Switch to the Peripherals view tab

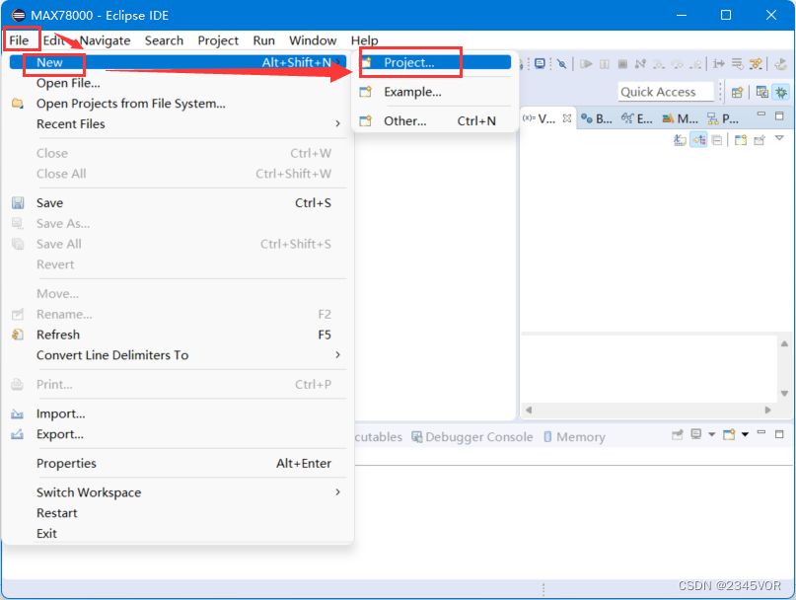(x=723, y=118)
